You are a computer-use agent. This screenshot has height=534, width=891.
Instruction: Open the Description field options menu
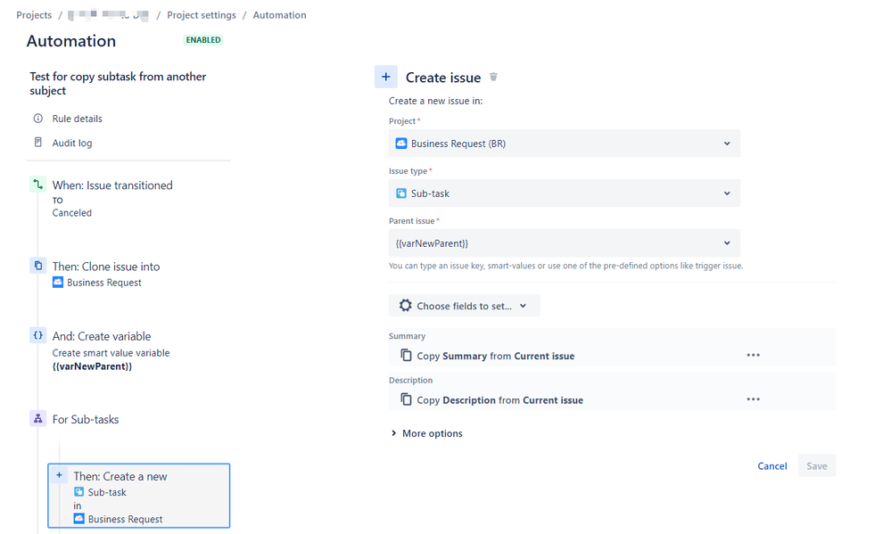point(754,399)
